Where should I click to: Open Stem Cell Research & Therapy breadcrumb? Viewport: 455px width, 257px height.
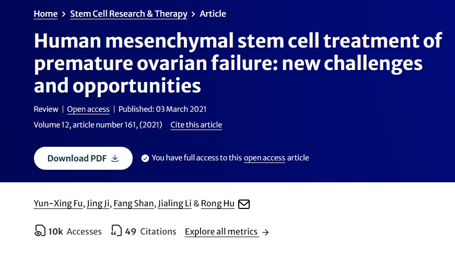click(129, 14)
